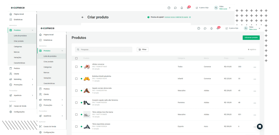Open the round chat widget bubble
The height and width of the screenshot is (135, 279).
(260, 126)
